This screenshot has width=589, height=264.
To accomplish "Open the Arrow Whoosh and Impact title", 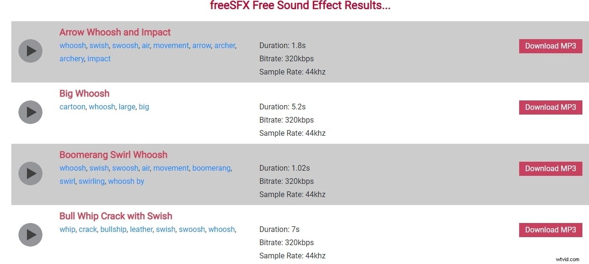I will [115, 32].
